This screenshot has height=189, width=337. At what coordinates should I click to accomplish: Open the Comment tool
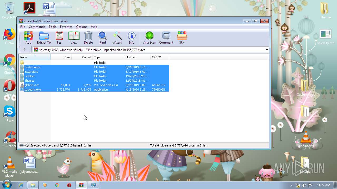(x=166, y=38)
